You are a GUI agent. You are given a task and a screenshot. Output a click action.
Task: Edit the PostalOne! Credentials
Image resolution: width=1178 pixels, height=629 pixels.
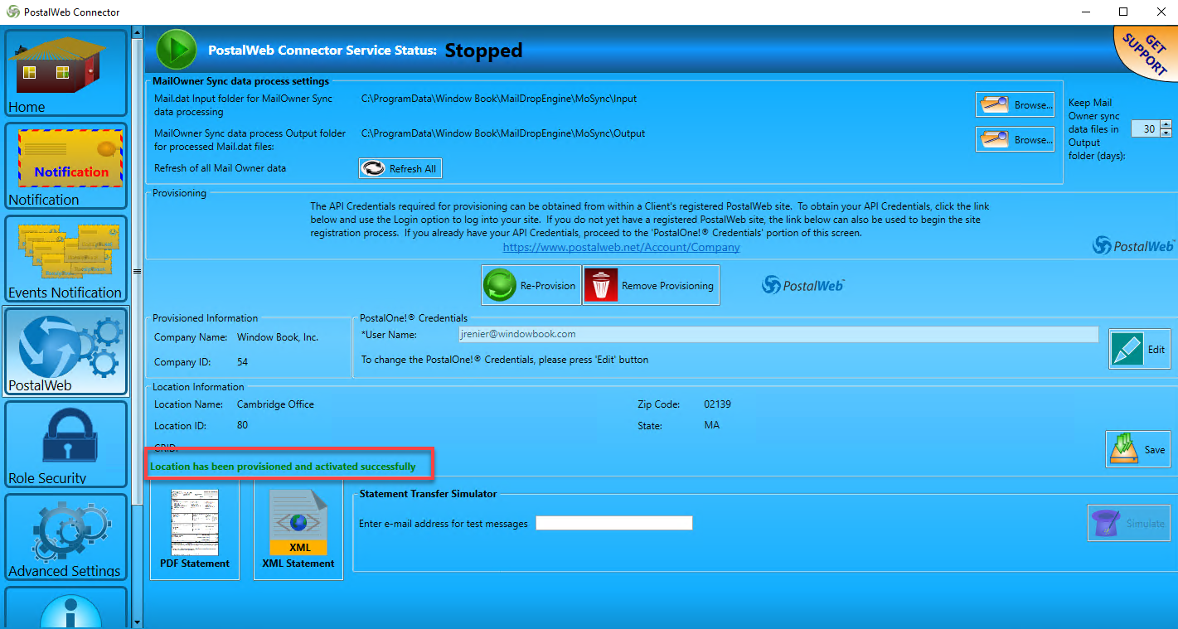point(1140,349)
